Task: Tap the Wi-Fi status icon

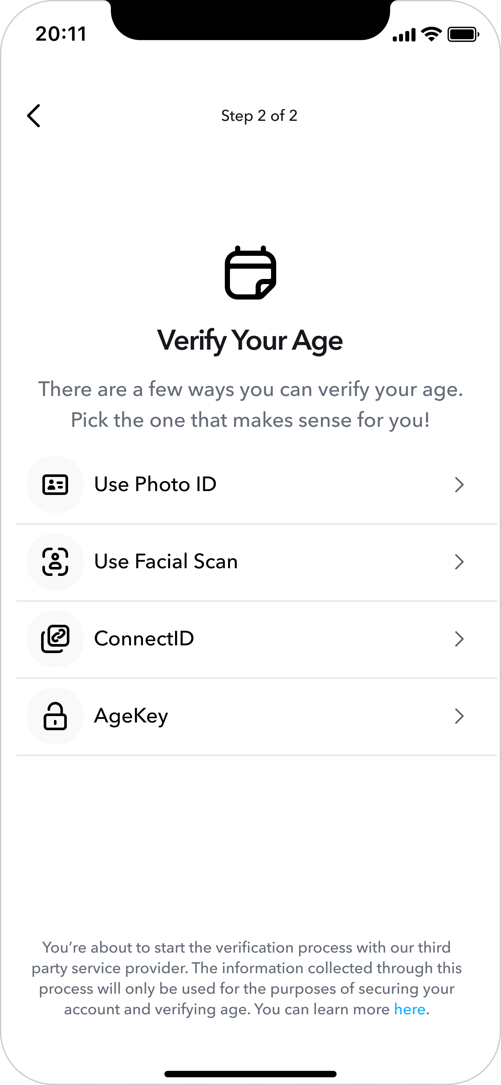Action: coord(431,34)
